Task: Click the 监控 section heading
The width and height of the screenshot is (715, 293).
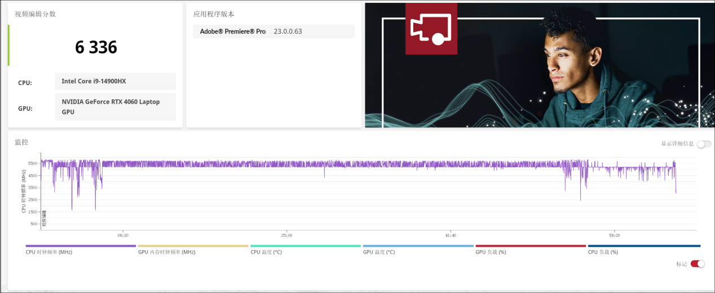Action: (21, 143)
